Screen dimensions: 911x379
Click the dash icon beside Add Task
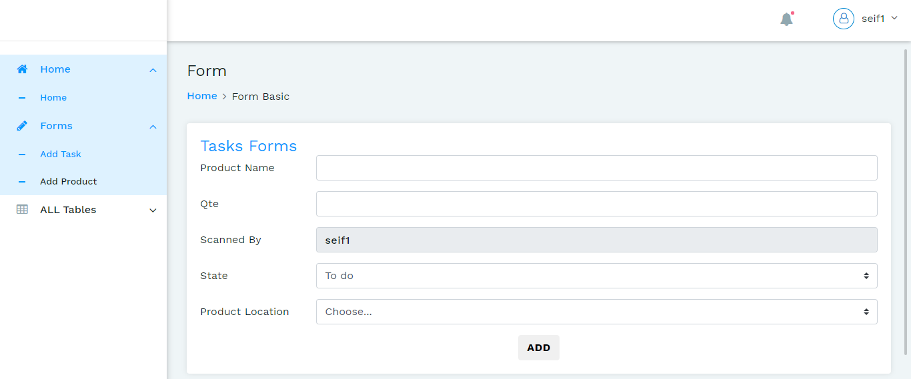click(x=22, y=155)
